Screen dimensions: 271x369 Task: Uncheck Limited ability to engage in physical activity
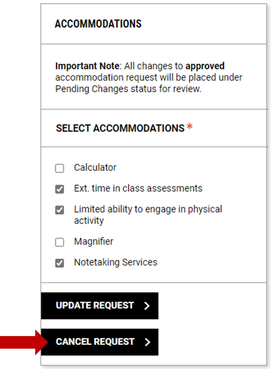click(x=59, y=210)
